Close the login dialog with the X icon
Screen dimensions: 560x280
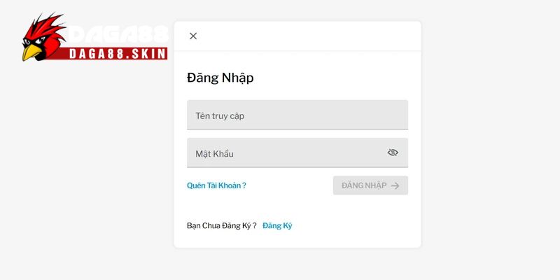pos(193,36)
